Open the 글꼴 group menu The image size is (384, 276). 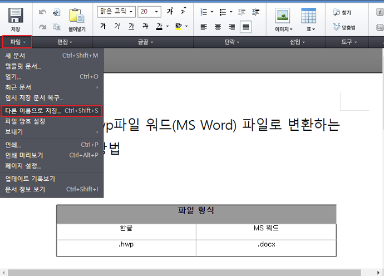point(145,42)
